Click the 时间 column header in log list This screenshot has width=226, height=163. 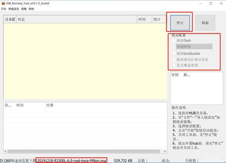(x=30, y=105)
